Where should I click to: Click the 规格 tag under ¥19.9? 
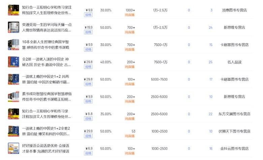coord(88,32)
